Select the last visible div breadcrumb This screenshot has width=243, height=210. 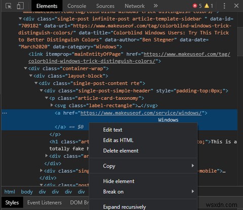[82, 192]
